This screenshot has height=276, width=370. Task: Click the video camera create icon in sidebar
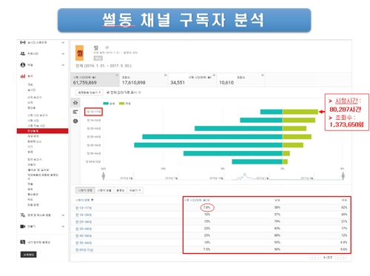pyautogui.click(x=23, y=226)
